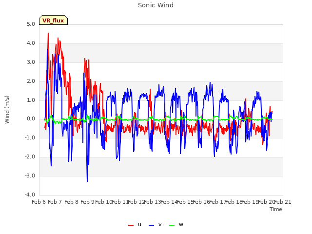Screen dimensions: 312x234
Task: Click the red u peak near 4.5 m/s
Action: pos(48,34)
